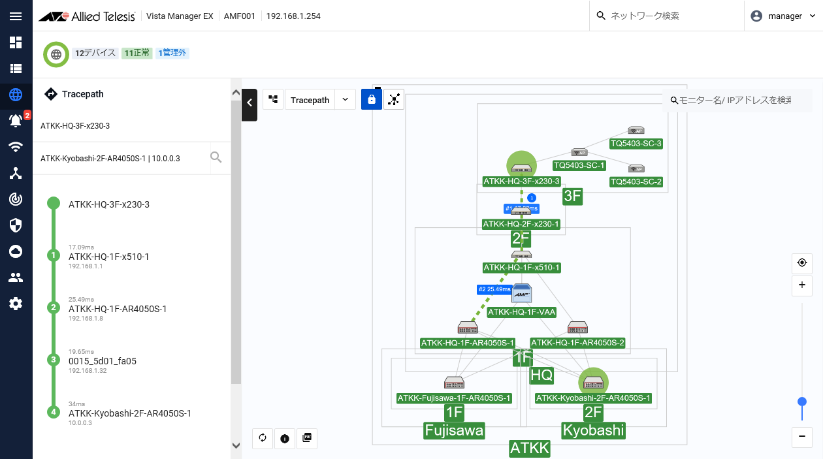Click the green globe network status icon

coord(56,54)
